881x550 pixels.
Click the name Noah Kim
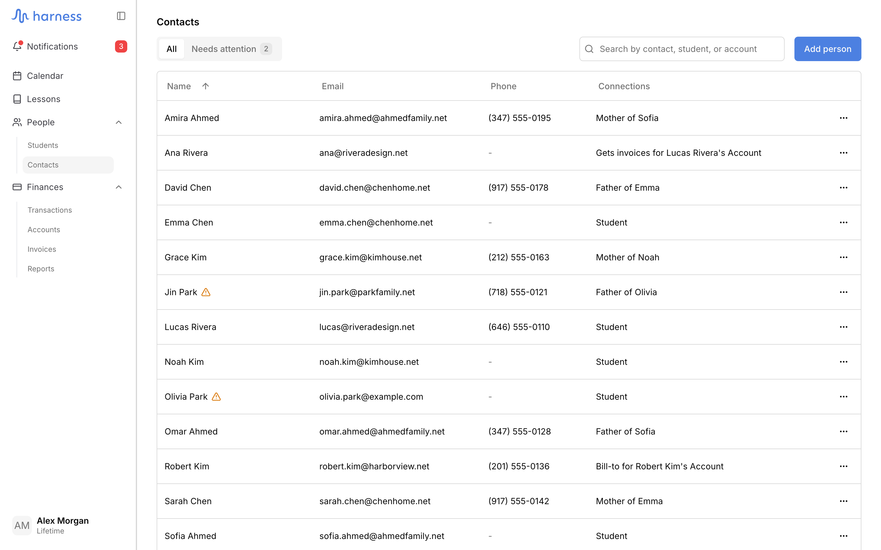coord(184,362)
